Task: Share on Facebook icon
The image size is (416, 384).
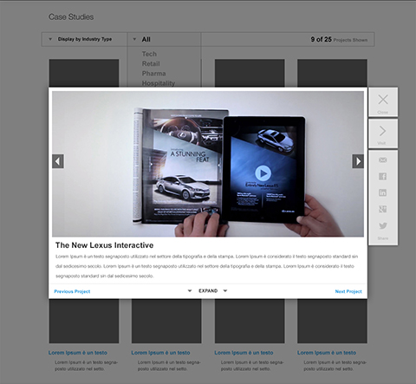Action: pyautogui.click(x=383, y=176)
